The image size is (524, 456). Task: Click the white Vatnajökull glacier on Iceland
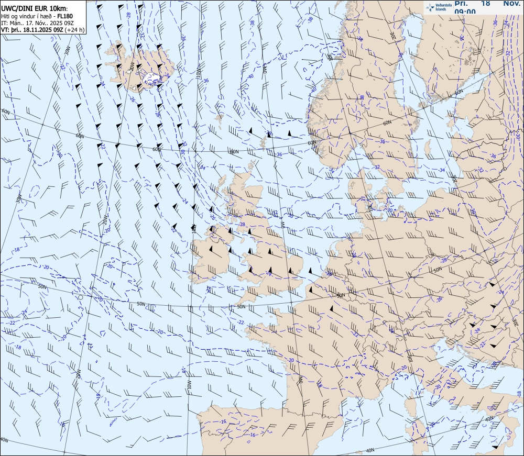point(151,77)
